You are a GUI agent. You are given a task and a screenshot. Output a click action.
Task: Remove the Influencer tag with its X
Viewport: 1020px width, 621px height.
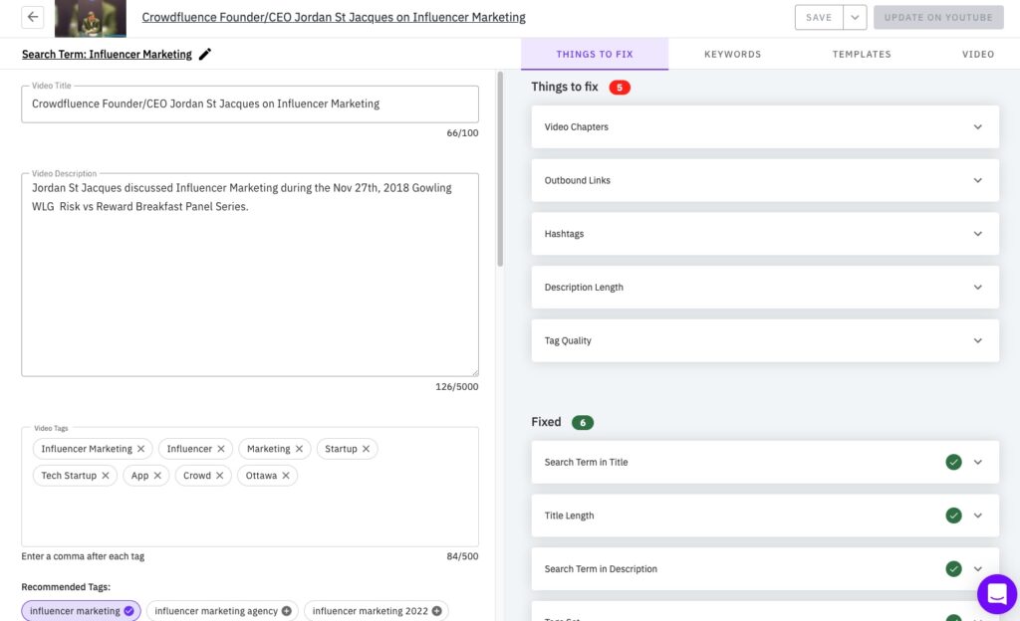(x=221, y=449)
